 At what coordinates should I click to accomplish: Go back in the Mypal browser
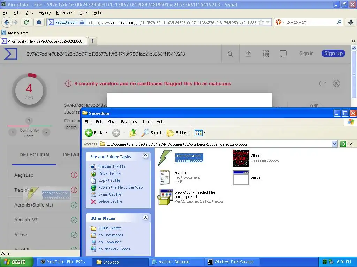[7, 22]
